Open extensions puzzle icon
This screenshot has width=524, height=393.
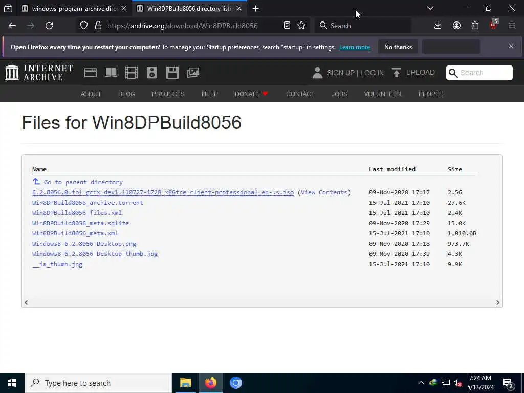click(475, 26)
